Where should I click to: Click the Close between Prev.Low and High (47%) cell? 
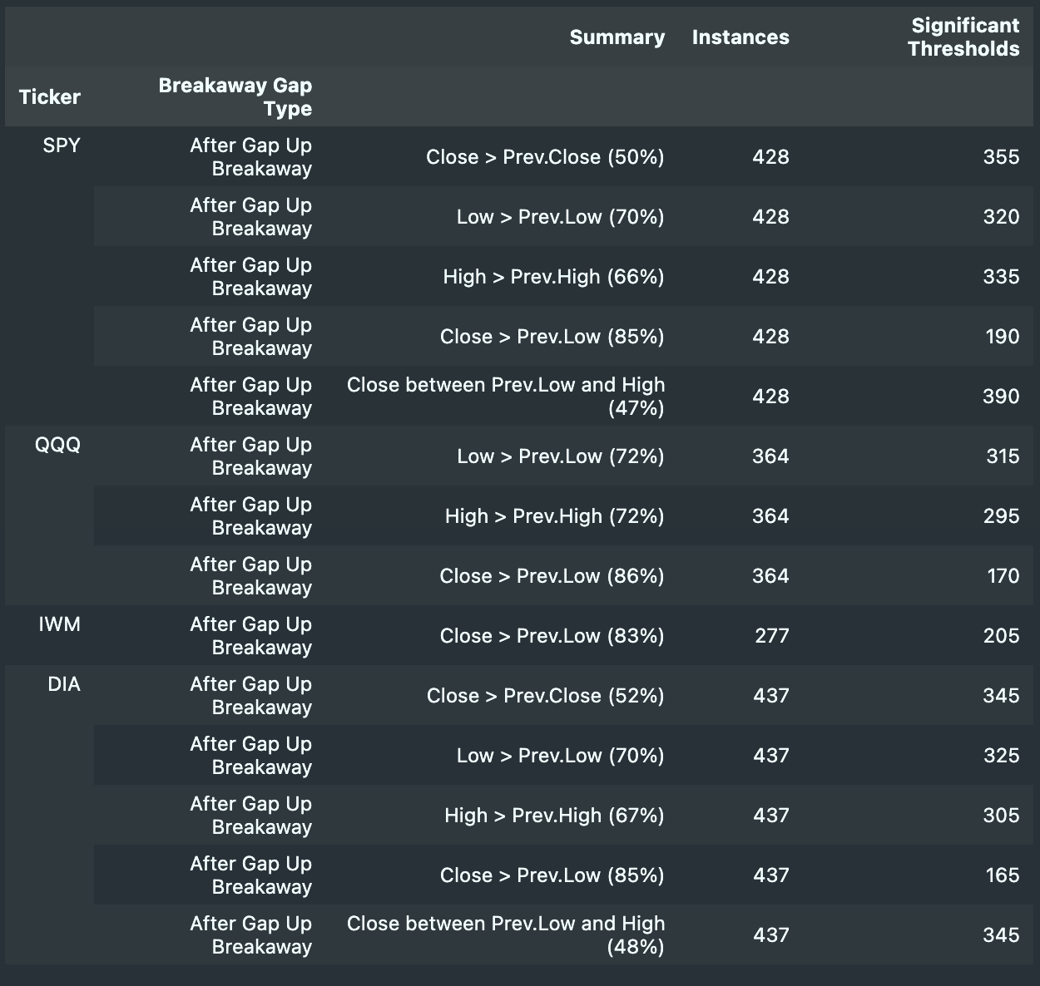click(x=506, y=397)
